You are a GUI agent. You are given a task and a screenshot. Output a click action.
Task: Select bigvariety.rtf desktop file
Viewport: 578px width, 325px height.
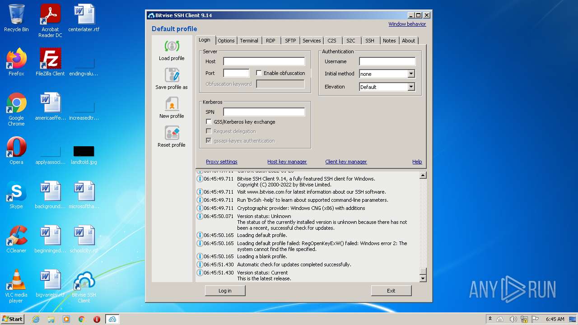click(x=50, y=283)
